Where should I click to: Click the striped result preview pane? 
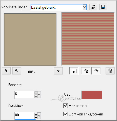(88, 39)
